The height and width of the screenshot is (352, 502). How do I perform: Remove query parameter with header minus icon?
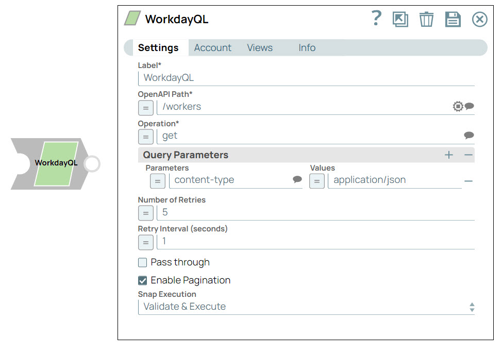pyautogui.click(x=468, y=155)
